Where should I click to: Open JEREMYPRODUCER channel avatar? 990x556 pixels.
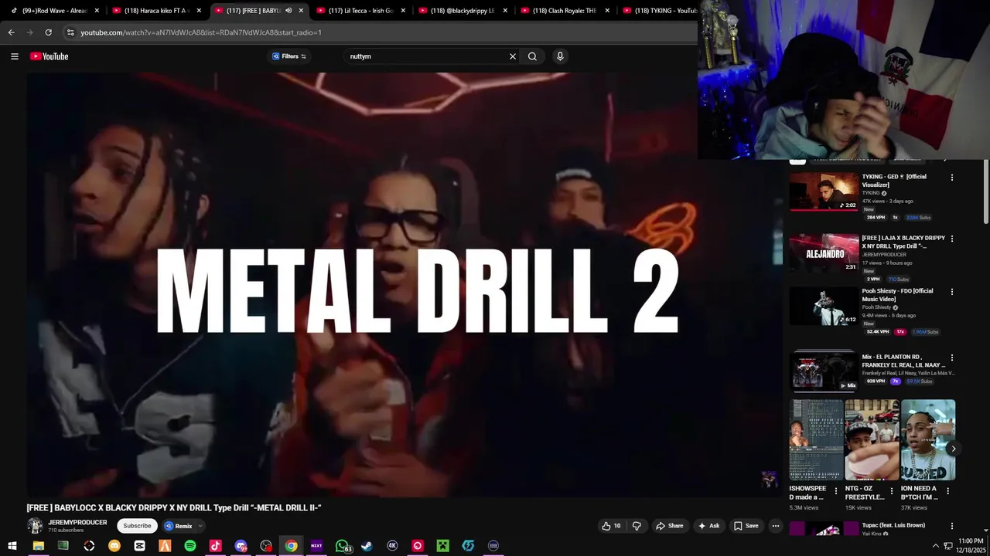(x=35, y=526)
